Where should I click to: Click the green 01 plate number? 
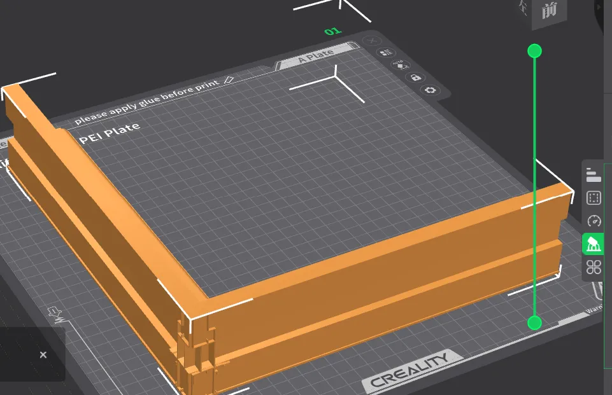[x=332, y=31]
